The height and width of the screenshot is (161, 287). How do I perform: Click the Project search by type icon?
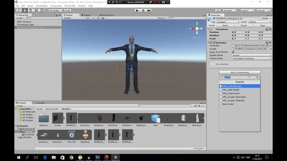(x=196, y=106)
